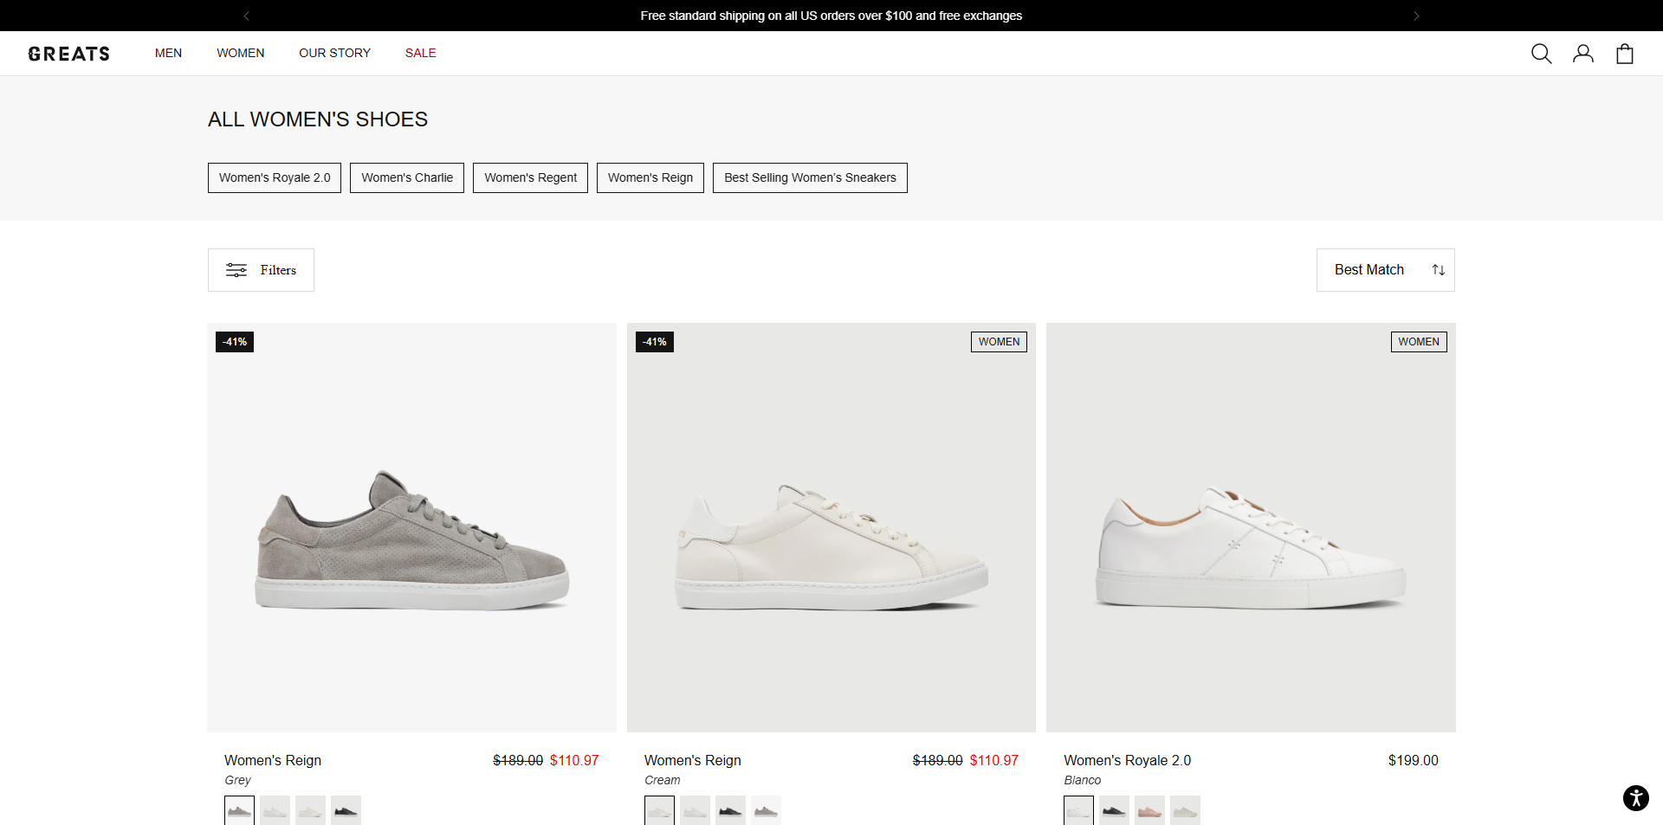Open the accessibility widget button
1663x825 pixels.
1635,797
